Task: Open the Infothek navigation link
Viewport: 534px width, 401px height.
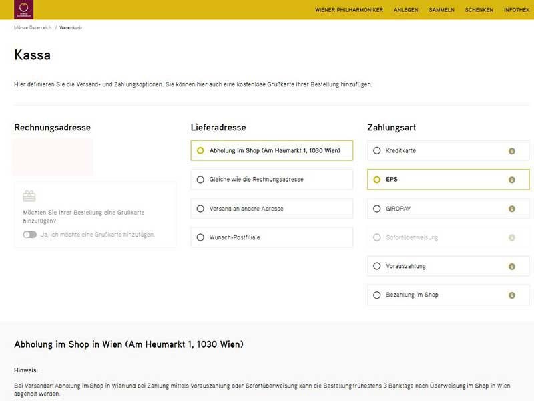Action: point(517,10)
